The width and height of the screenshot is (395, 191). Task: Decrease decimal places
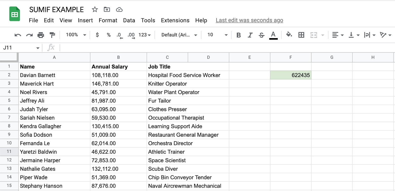[119, 35]
